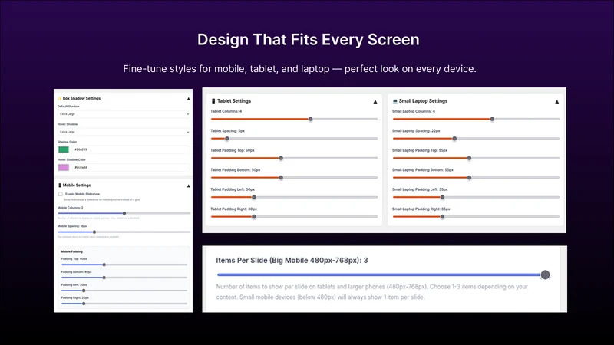Click the laptop icon beside Small Laptop Settings
This screenshot has height=345, width=614.
tap(394, 101)
